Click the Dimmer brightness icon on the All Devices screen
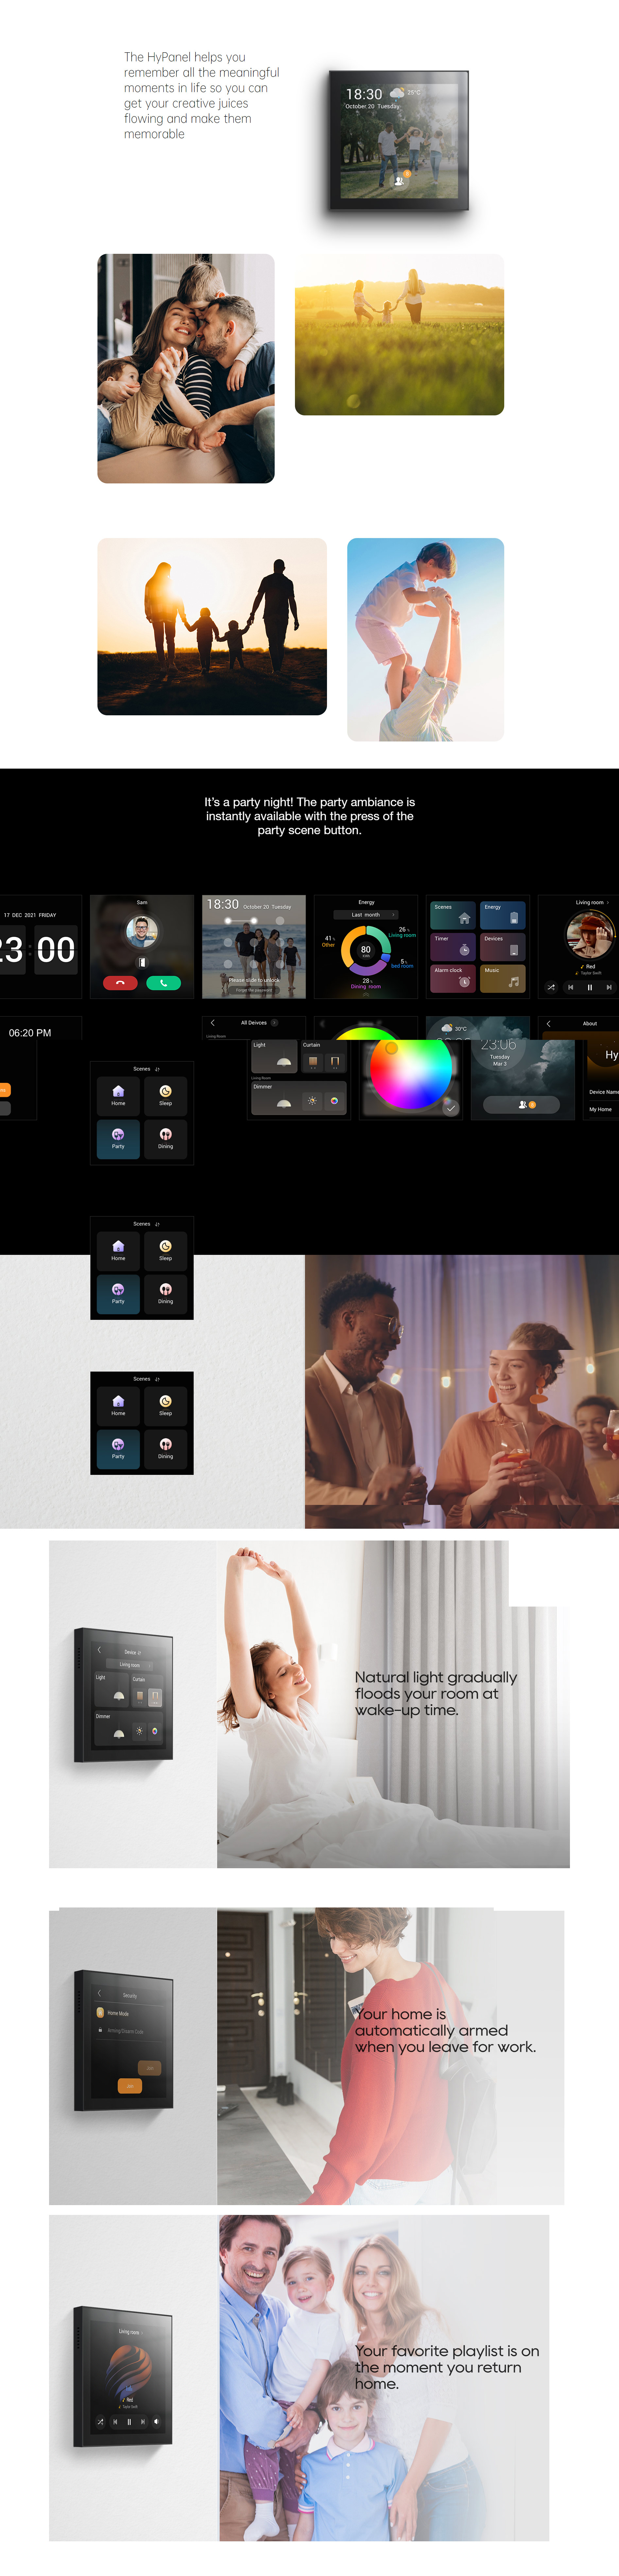 312,1101
